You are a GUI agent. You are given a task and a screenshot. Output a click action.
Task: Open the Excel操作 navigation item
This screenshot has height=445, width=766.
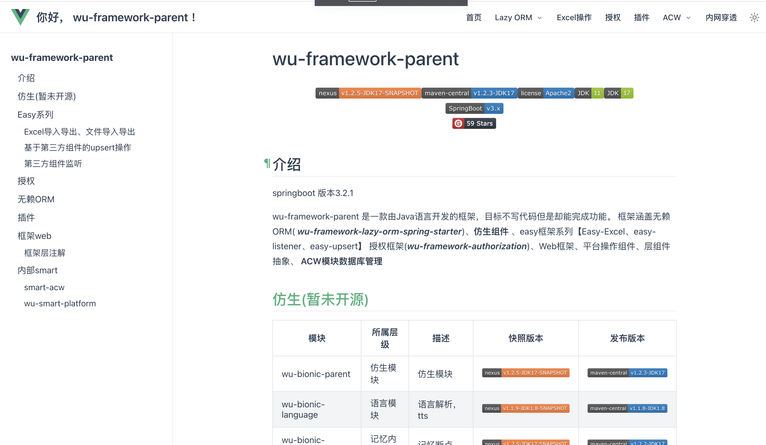coord(574,17)
